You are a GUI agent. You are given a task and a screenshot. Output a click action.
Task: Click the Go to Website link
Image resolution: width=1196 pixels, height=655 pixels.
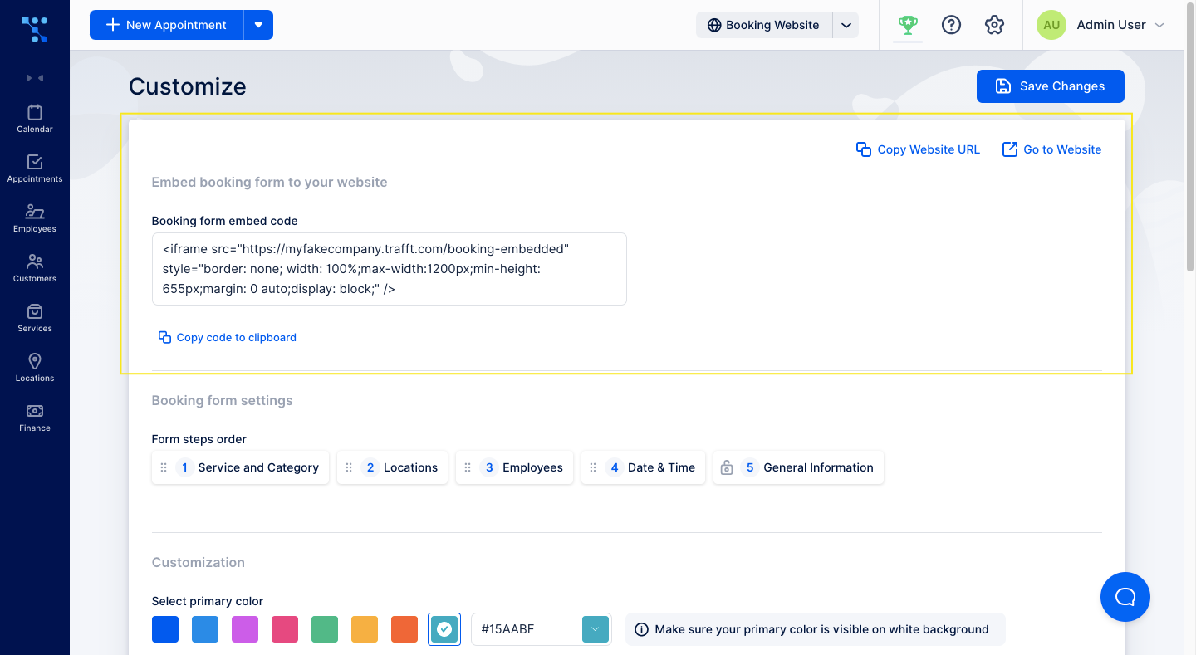(x=1051, y=149)
